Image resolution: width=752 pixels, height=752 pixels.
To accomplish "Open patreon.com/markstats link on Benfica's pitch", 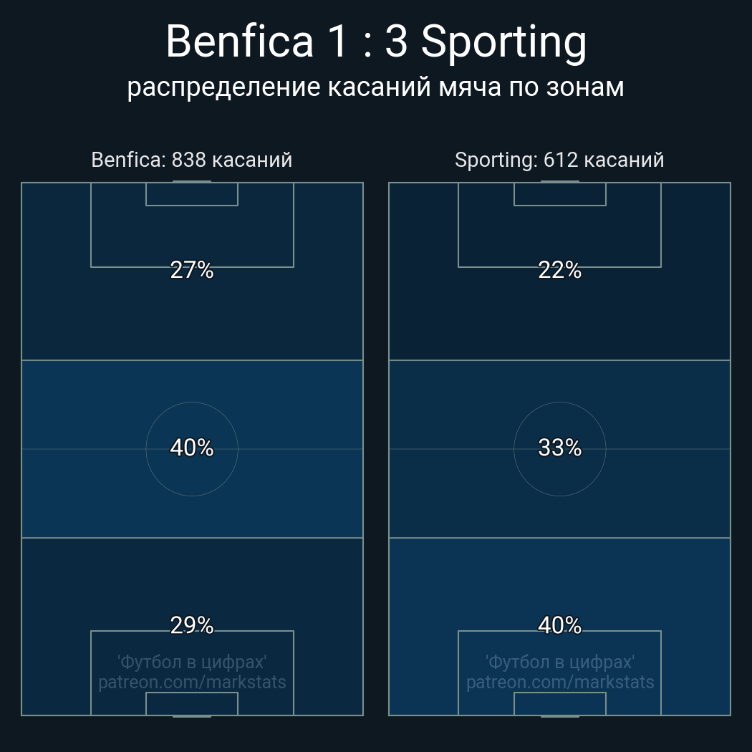I will pos(192,682).
